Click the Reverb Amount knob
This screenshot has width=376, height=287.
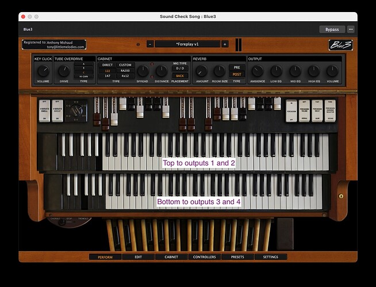click(202, 71)
